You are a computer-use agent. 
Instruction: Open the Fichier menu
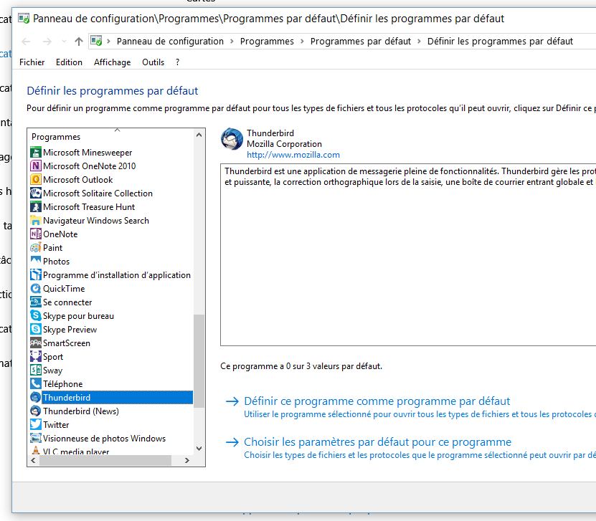tap(32, 62)
